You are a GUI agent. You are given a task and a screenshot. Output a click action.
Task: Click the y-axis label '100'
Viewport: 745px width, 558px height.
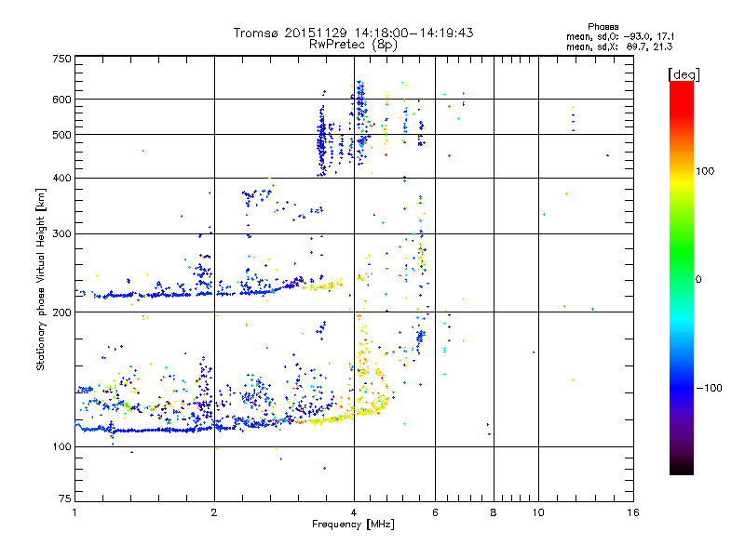tap(62, 446)
